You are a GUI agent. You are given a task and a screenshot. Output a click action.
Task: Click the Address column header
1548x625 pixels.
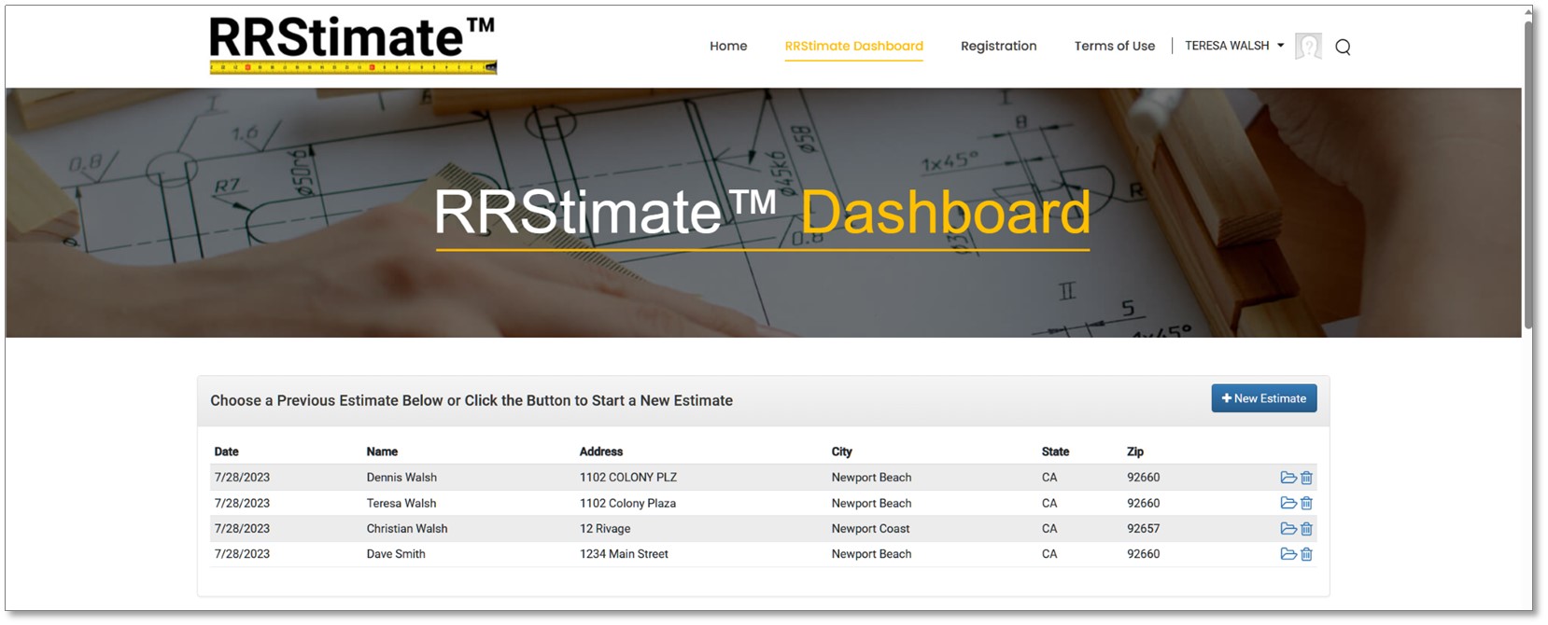coord(600,451)
